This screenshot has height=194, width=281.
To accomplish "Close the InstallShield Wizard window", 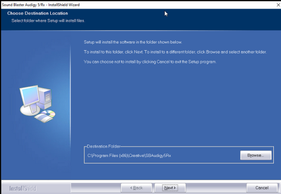I will 278,5.
